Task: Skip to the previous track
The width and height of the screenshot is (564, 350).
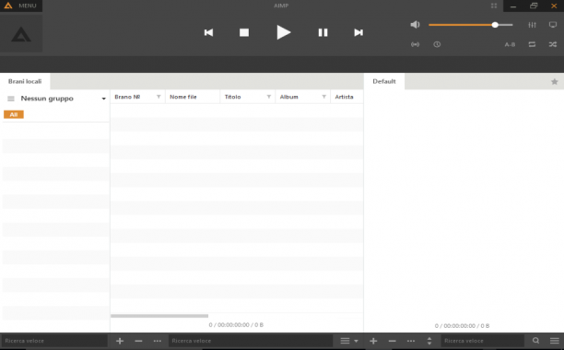Action: point(208,33)
